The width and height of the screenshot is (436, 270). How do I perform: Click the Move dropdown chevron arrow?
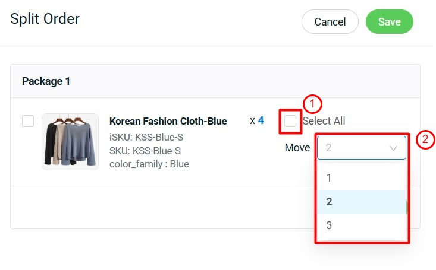pyautogui.click(x=393, y=148)
